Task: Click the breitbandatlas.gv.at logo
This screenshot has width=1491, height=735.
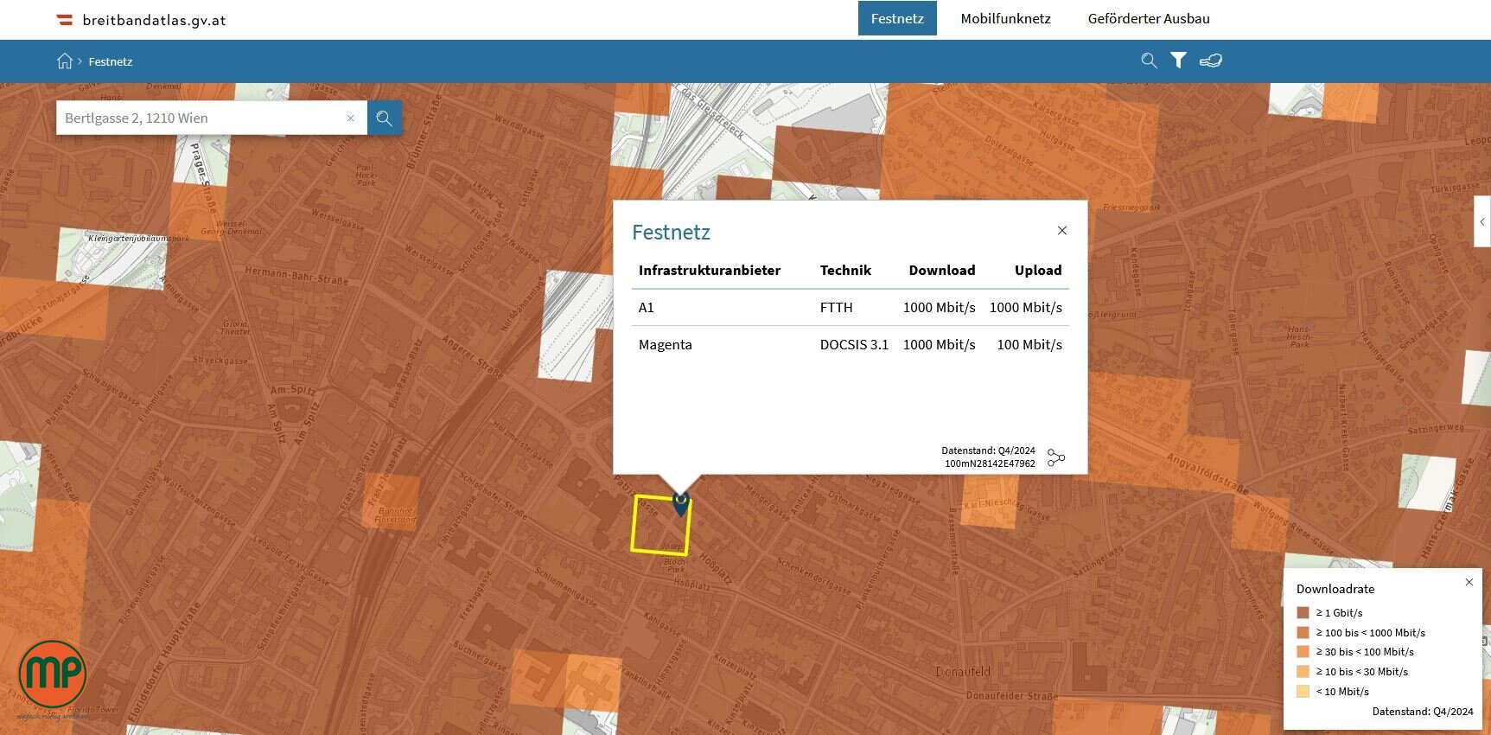Action: pos(141,20)
